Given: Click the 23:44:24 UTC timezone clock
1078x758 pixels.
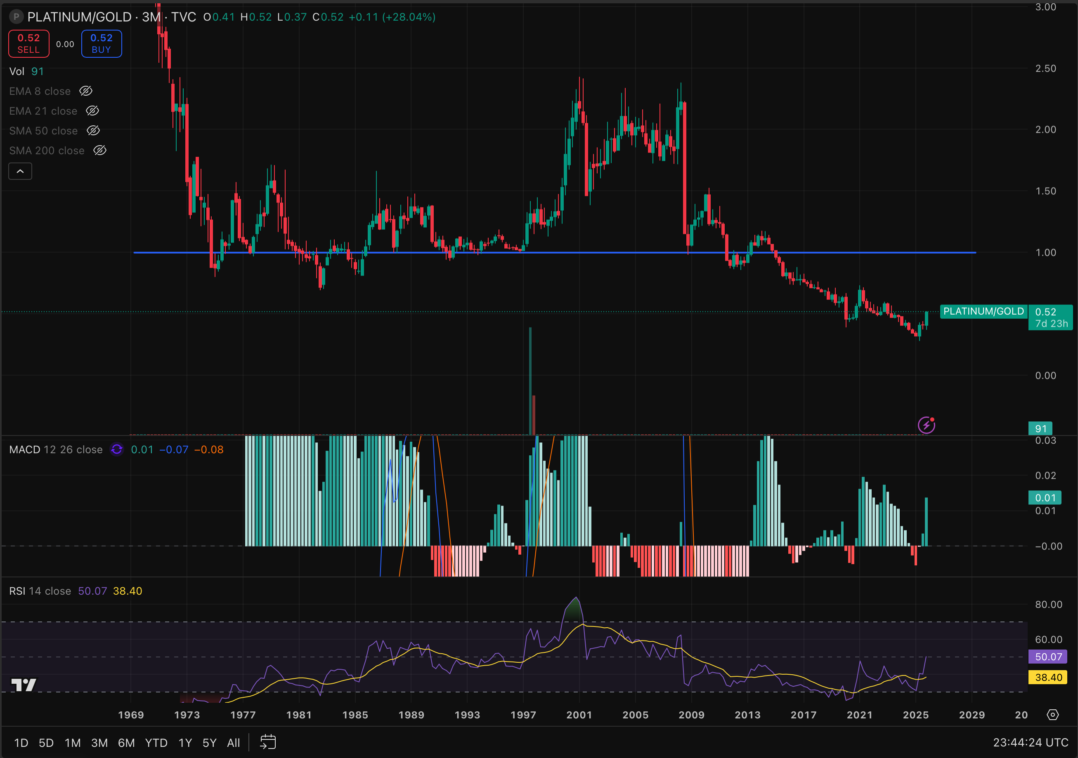Looking at the screenshot, I should [1030, 742].
